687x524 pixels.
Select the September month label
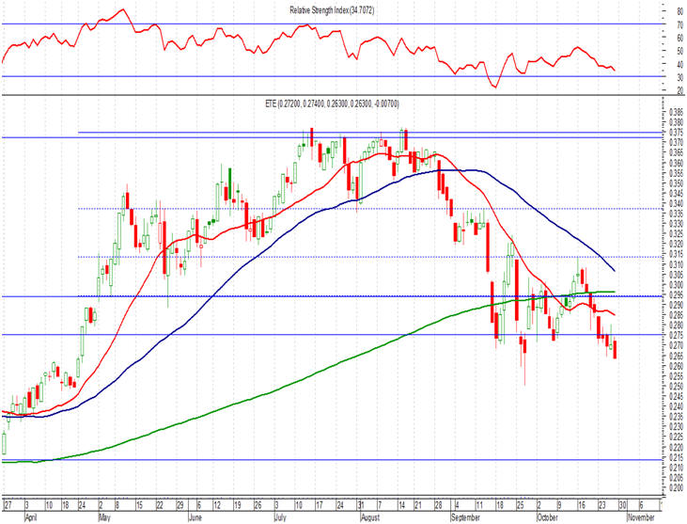click(x=465, y=517)
